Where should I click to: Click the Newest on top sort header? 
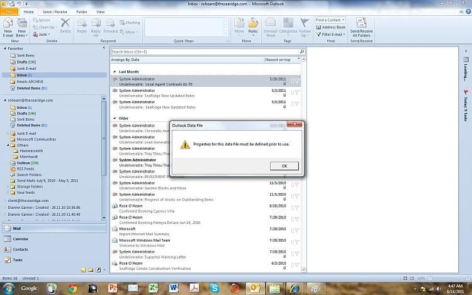(x=282, y=60)
